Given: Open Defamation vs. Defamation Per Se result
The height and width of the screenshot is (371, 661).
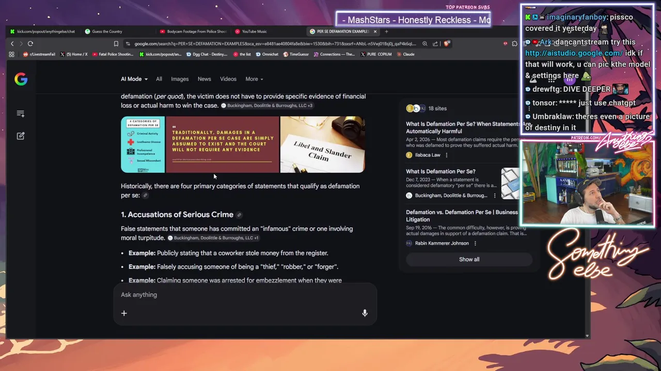Looking at the screenshot, I should [462, 215].
